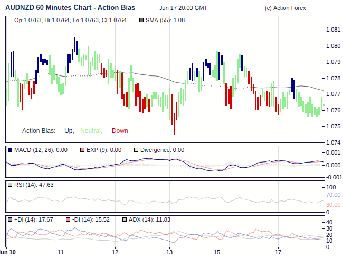The image size is (343, 258).
Task: Select the RSI (14) legend swatch
Action: coord(10,185)
